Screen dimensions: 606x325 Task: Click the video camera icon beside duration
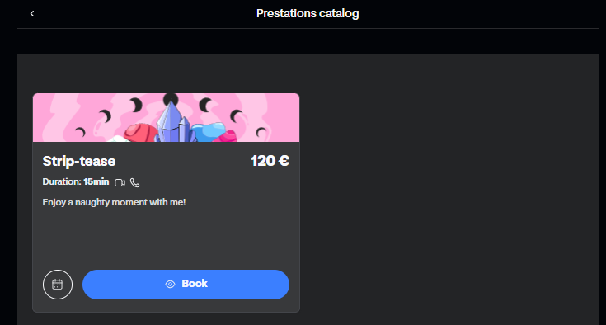coord(120,182)
